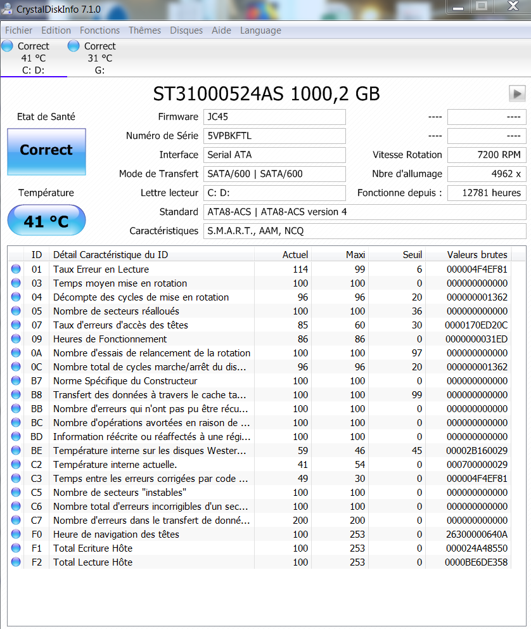Click raw value 00002B160029
This screenshot has height=629, width=531.
[477, 450]
